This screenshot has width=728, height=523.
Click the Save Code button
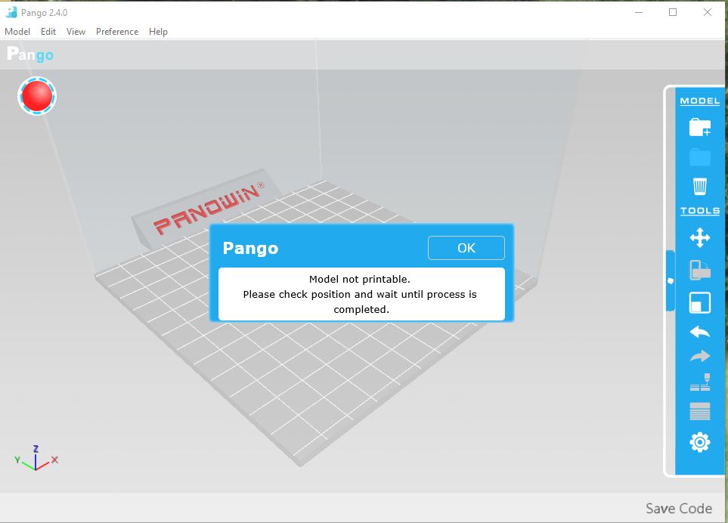coord(679,508)
